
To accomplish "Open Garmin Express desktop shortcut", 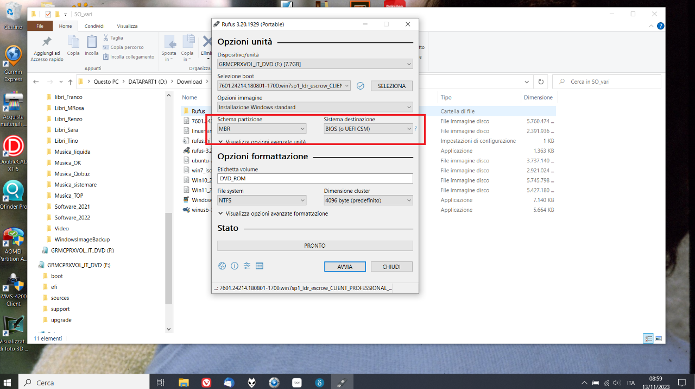I will coord(13,64).
